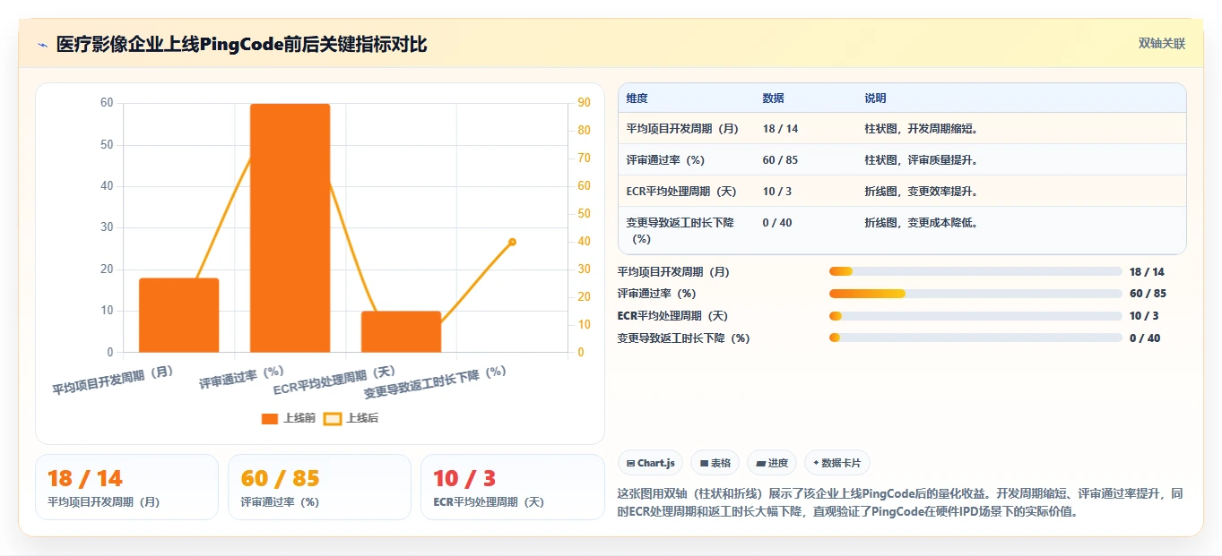
Task: Click the 说明 column header
Action: pyautogui.click(x=875, y=98)
